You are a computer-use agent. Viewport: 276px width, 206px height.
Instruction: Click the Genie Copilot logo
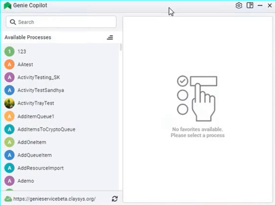click(7, 5)
